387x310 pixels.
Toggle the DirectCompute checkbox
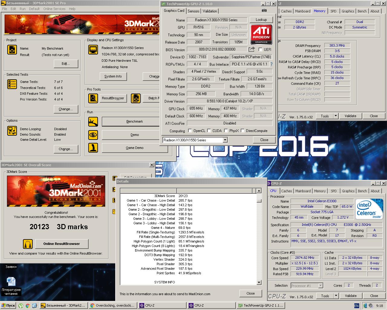(x=242, y=130)
